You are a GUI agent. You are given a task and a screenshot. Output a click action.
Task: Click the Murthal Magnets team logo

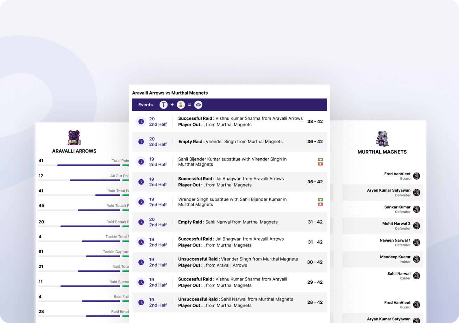coord(382,139)
